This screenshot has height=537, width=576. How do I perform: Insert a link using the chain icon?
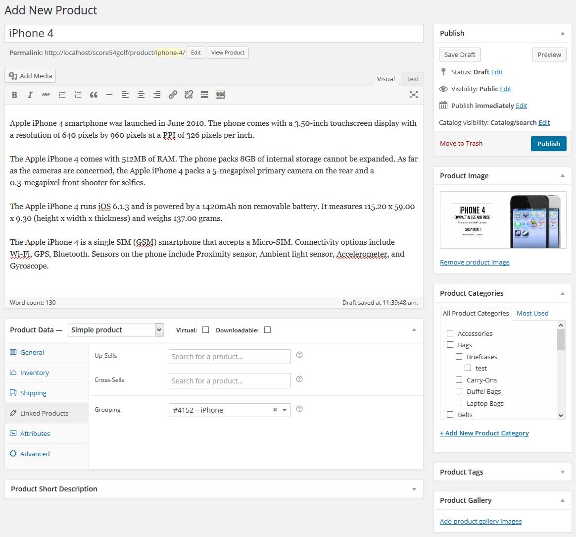(173, 94)
